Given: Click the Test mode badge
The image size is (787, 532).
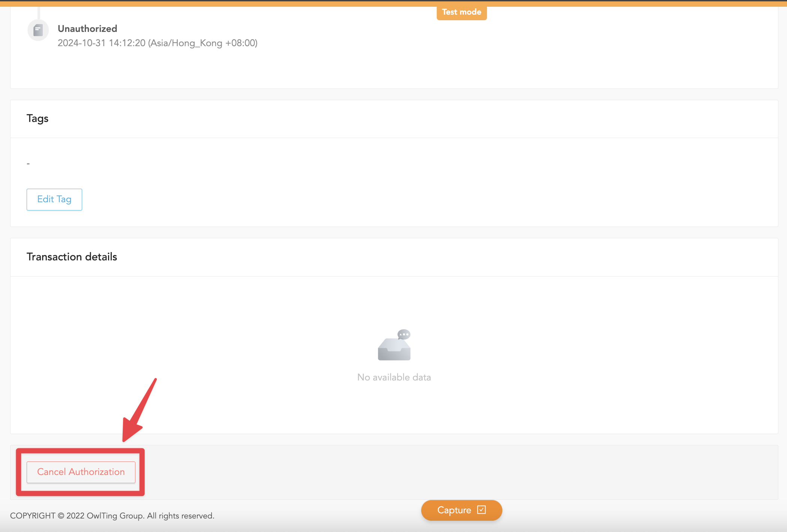Looking at the screenshot, I should coord(461,12).
